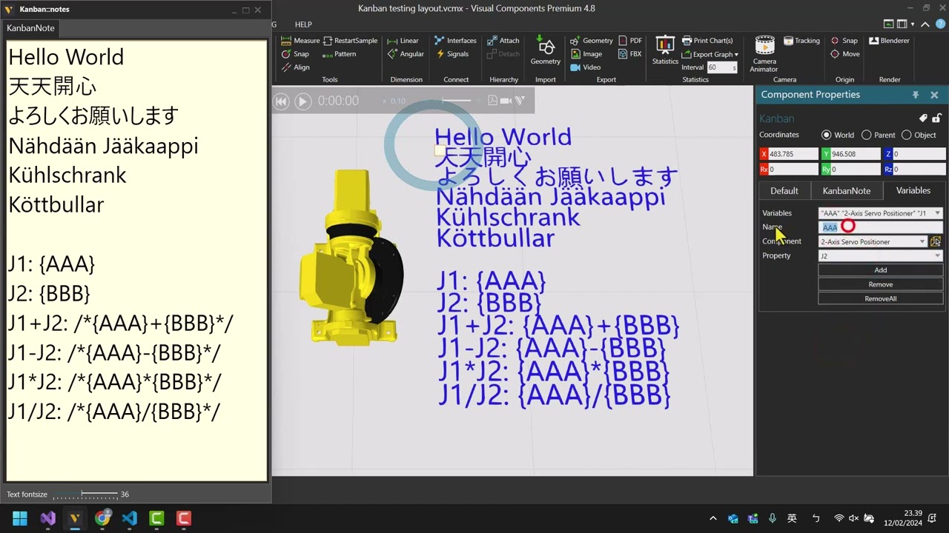Reset the simulation to start
This screenshot has height=533, width=949.
tap(281, 101)
